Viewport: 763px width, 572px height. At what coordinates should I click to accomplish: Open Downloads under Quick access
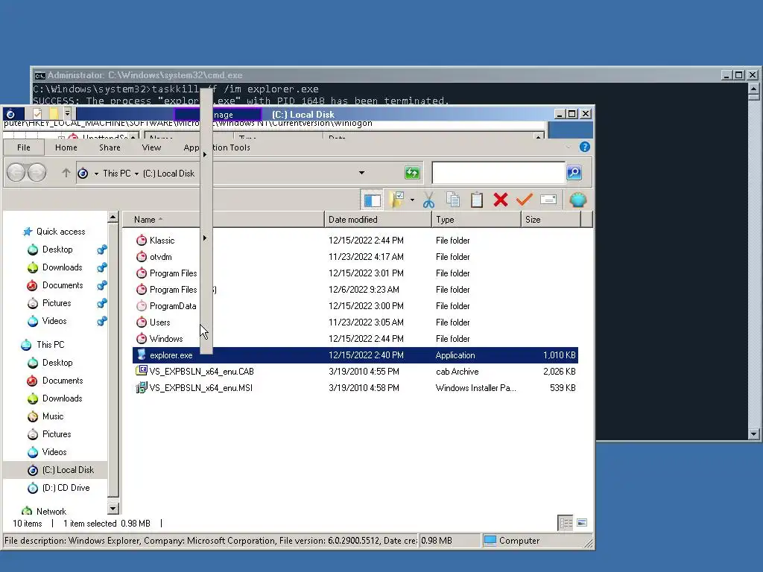coord(62,267)
